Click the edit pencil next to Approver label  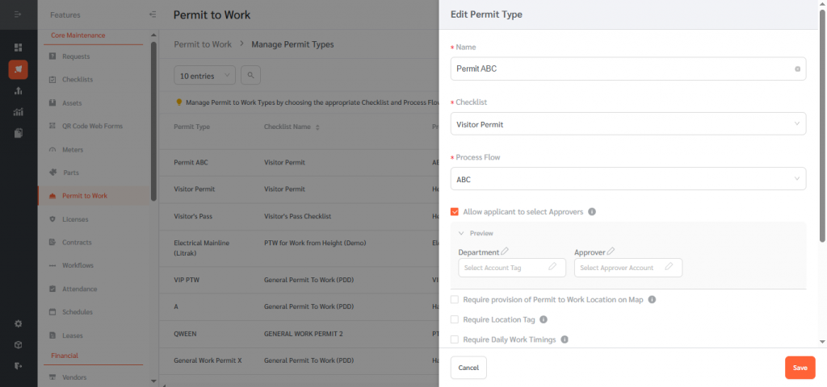pyautogui.click(x=611, y=252)
